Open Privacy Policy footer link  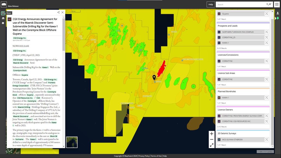[x=144, y=156]
